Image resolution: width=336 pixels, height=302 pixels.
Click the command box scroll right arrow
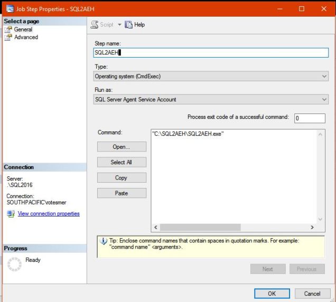coord(312,227)
